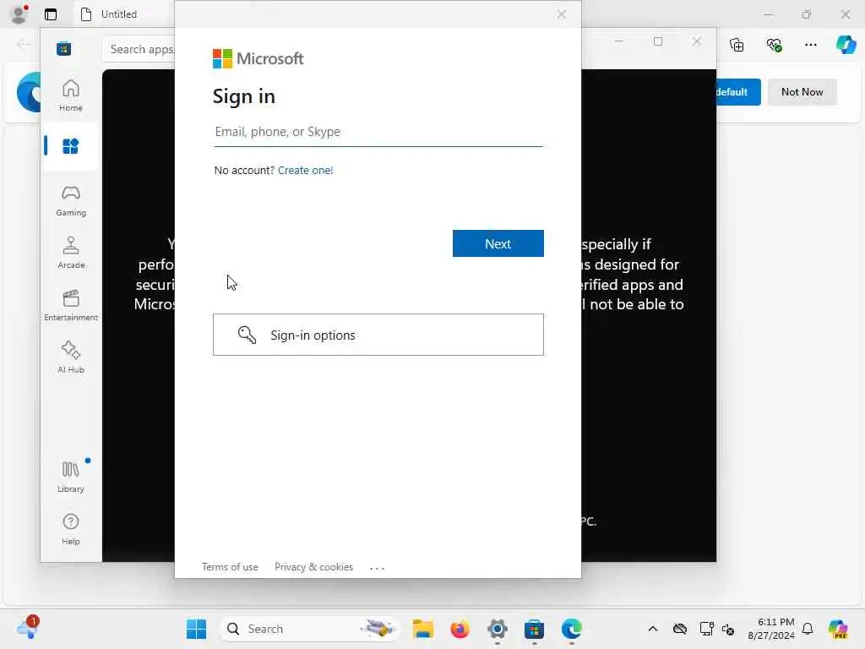
Task: Click the Edge profile avatar icon
Action: point(19,14)
